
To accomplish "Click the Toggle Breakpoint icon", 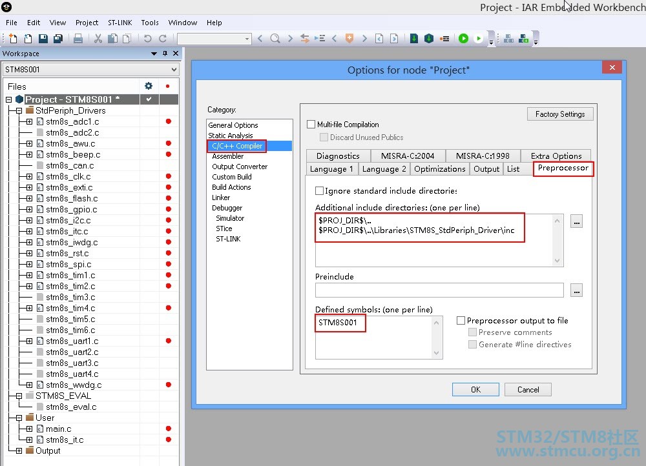I will [x=444, y=39].
